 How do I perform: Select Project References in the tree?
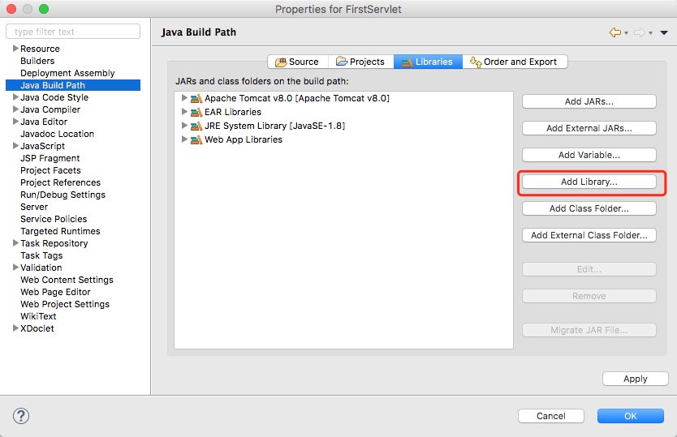coord(60,182)
